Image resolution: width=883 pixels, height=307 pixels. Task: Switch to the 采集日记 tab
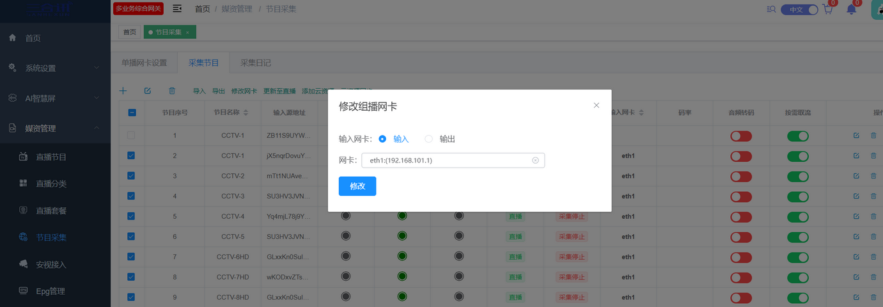tap(255, 63)
